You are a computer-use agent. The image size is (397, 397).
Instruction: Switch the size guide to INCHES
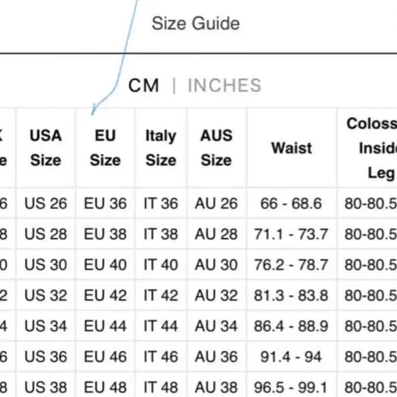pyautogui.click(x=224, y=85)
